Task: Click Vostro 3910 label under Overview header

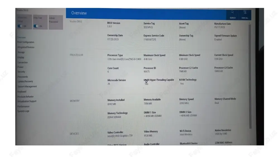Action: tap(76, 22)
